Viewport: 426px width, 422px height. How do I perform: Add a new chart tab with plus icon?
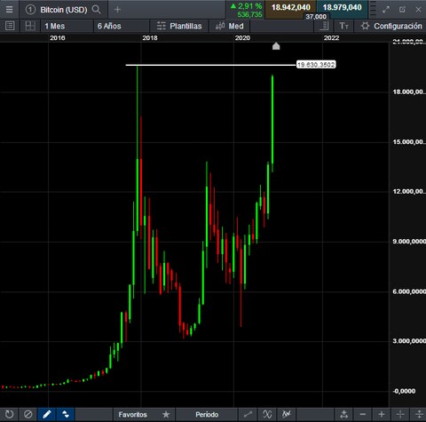(117, 10)
